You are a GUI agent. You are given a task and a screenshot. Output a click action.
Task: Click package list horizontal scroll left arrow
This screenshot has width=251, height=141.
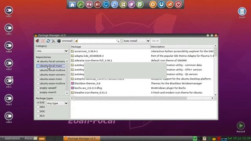click(72, 98)
